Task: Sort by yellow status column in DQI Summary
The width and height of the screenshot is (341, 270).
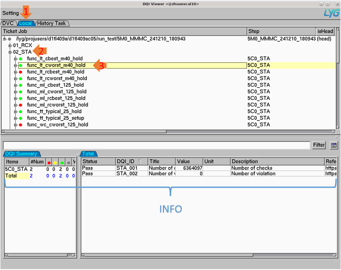Action: (55, 162)
